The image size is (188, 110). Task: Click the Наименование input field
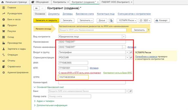pyautogui.click(x=92, y=42)
